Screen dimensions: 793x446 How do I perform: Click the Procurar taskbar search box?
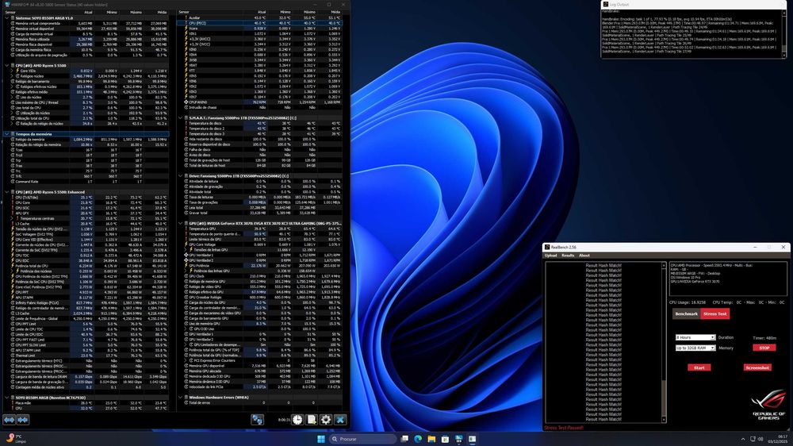click(x=362, y=439)
